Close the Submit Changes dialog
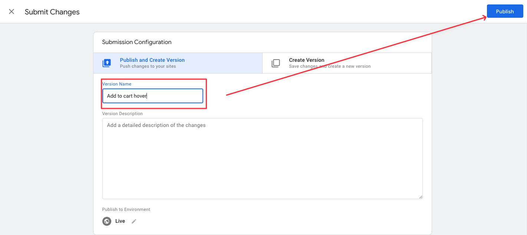 (11, 11)
